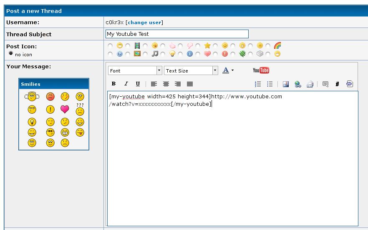The width and height of the screenshot is (368, 230).
Task: Center align the message text
Action: coord(166,84)
